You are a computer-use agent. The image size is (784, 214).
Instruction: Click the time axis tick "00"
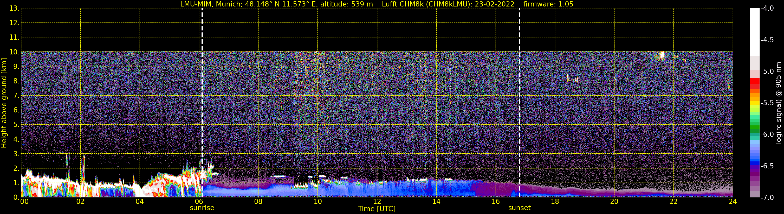pyautogui.click(x=24, y=202)
